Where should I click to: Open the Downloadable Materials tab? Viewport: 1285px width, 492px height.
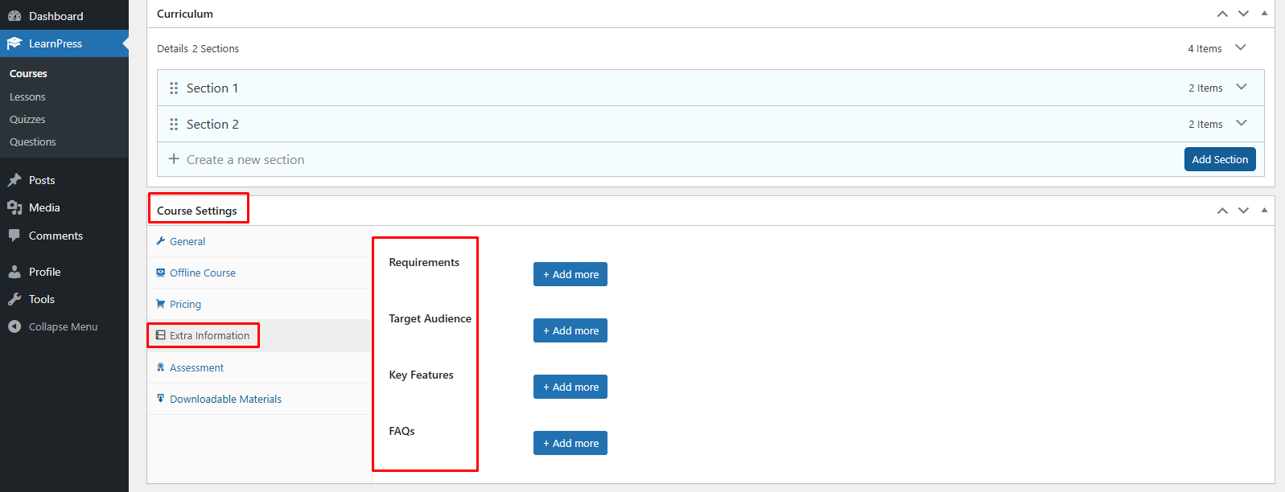(x=225, y=400)
